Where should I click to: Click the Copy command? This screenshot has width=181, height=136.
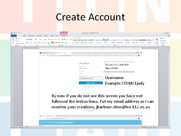coord(18,41)
